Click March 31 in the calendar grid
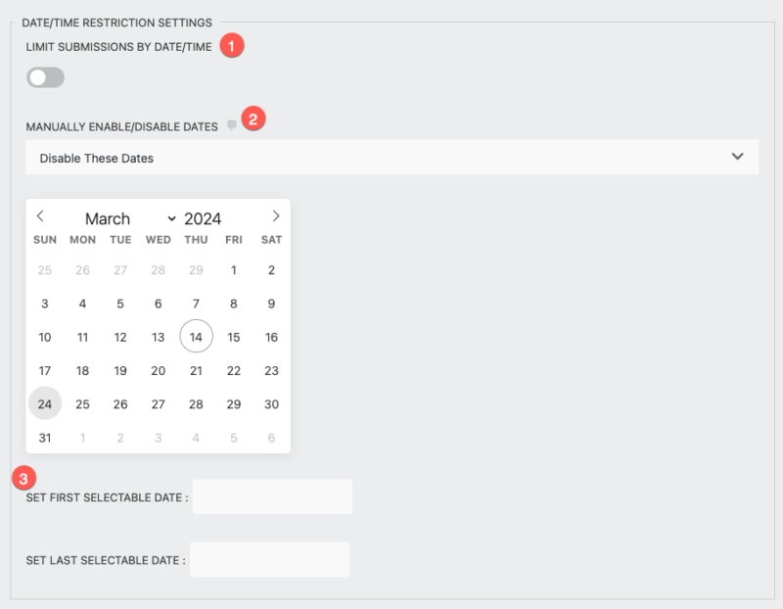Viewport: 783px width, 609px height. click(45, 436)
